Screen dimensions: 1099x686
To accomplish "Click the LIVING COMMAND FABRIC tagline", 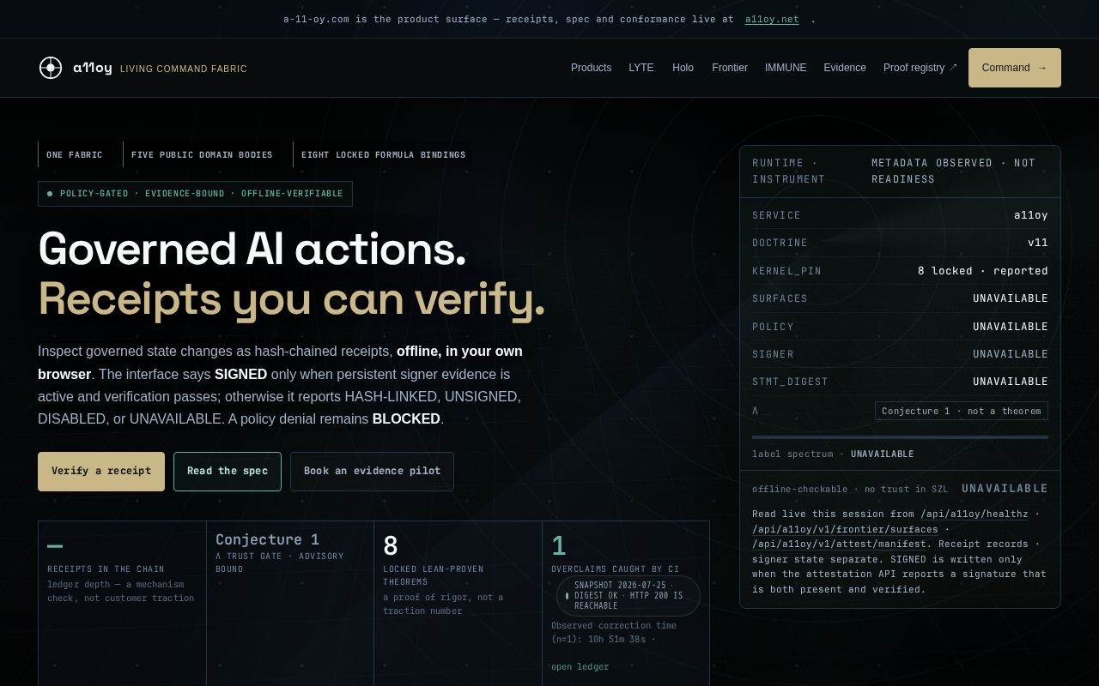I will tap(184, 69).
